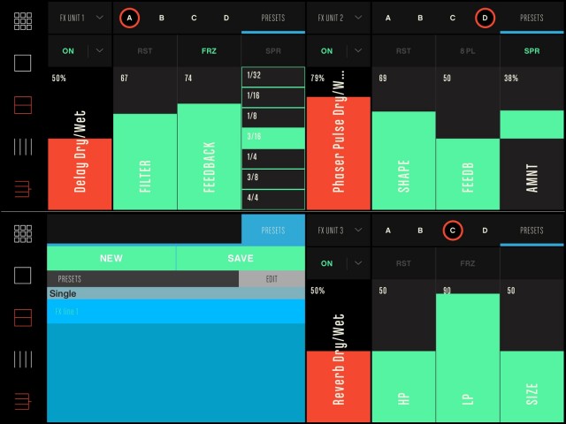The image size is (566, 424).
Task: Toggle the FRZ freeze button in FX Unit 1
Action: pyautogui.click(x=209, y=50)
